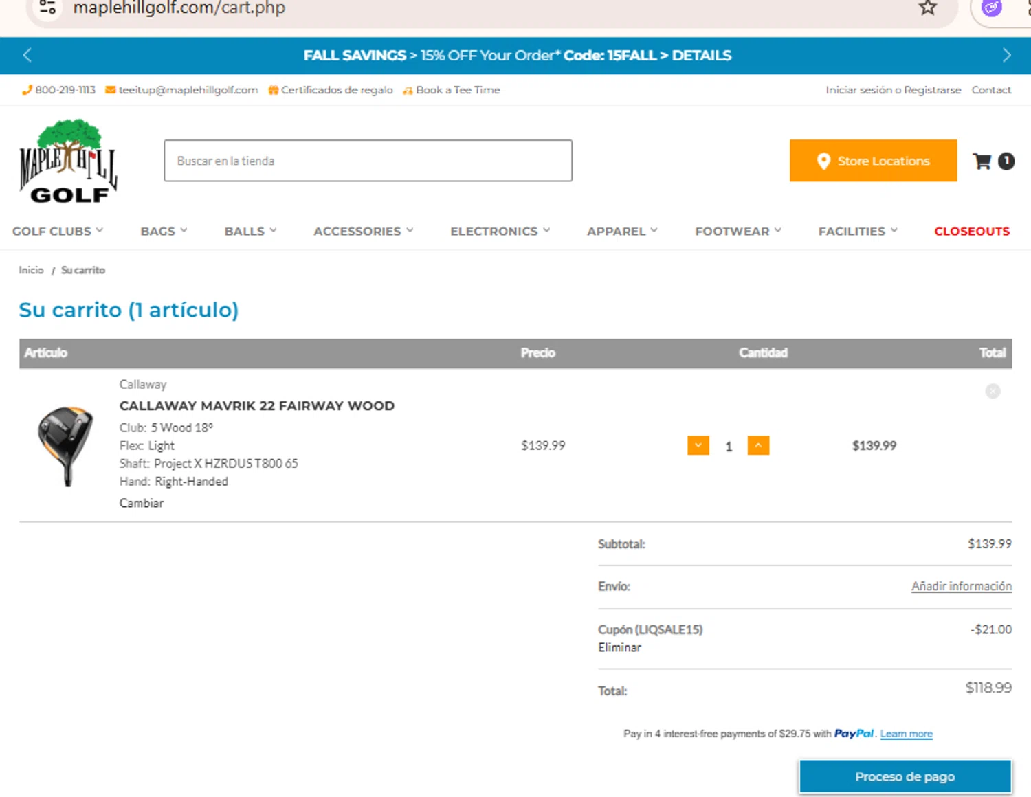The image size is (1031, 797).
Task: Click the Proceso de pago button
Action: point(905,776)
